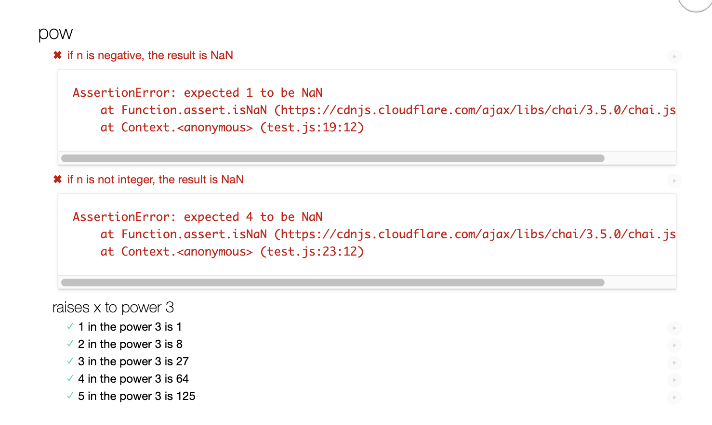The width and height of the screenshot is (712, 425).
Task: Click replay arrow for negative n test
Action: 674,57
